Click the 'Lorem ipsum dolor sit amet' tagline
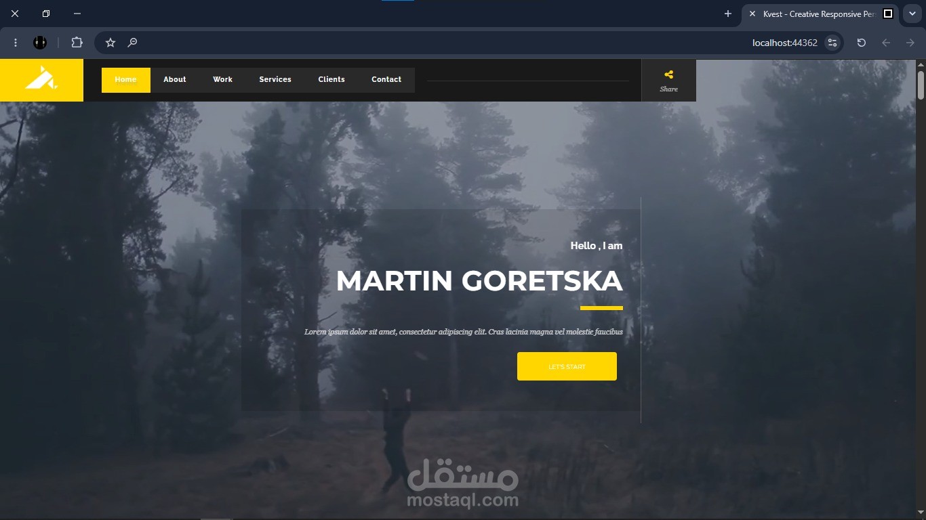Screen dimensions: 926x520 click(x=464, y=332)
